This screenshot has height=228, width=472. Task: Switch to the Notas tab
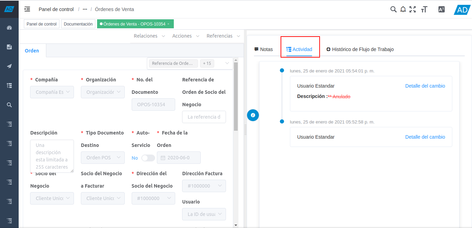[264, 49]
